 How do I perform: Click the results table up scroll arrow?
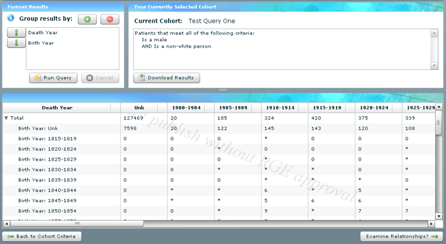(438, 107)
